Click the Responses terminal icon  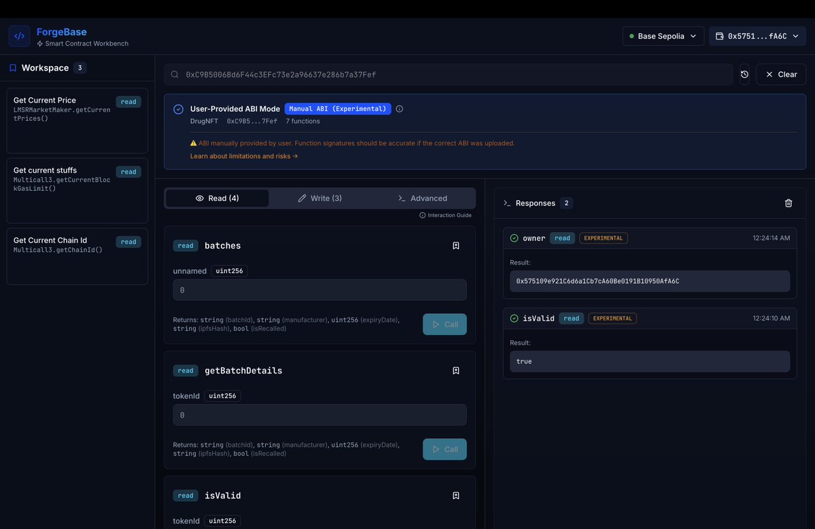[507, 204]
